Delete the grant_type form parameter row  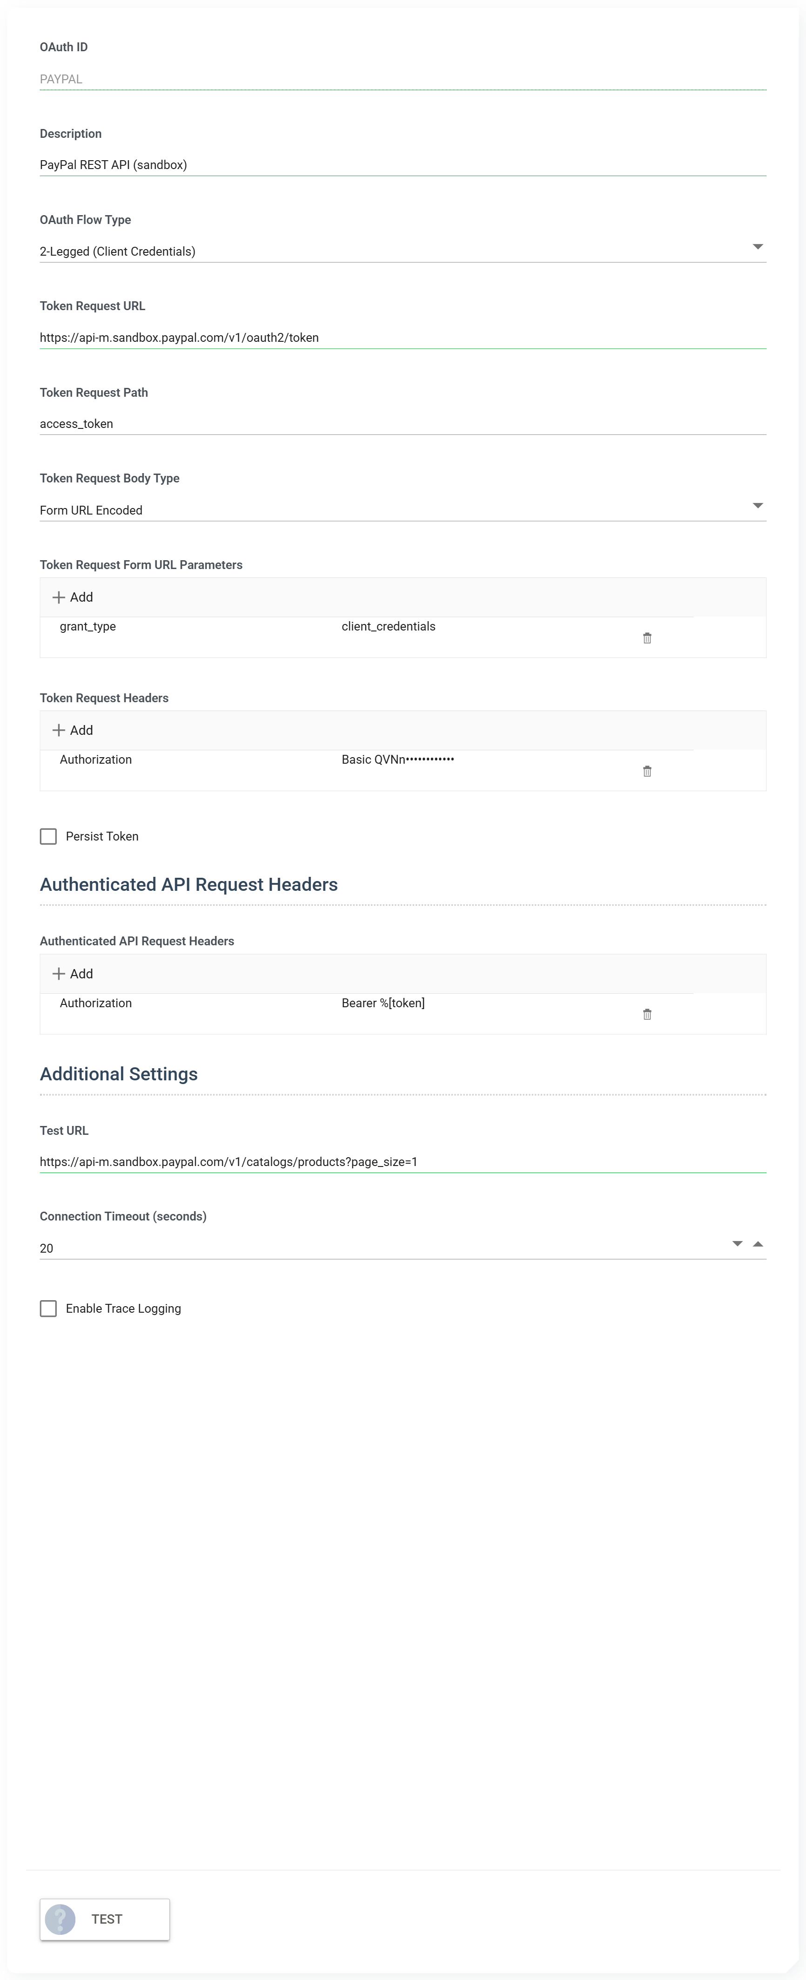click(x=647, y=638)
